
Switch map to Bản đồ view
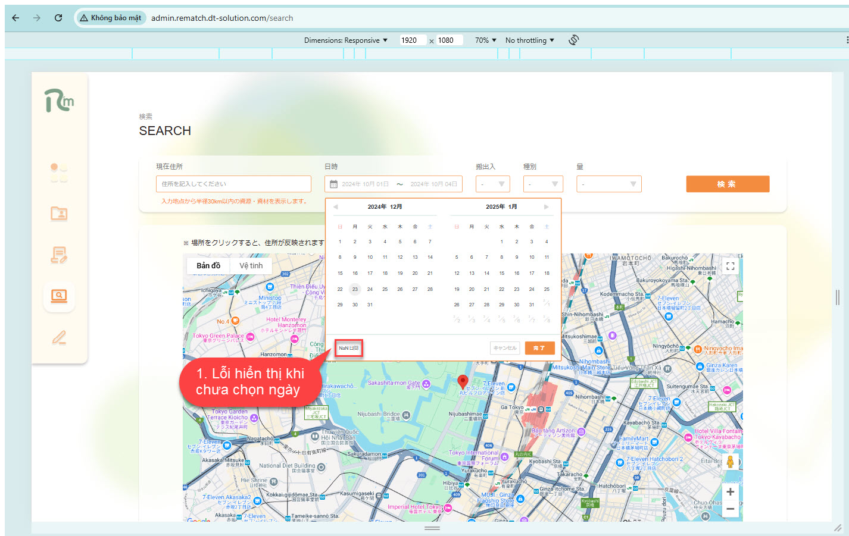tap(208, 266)
